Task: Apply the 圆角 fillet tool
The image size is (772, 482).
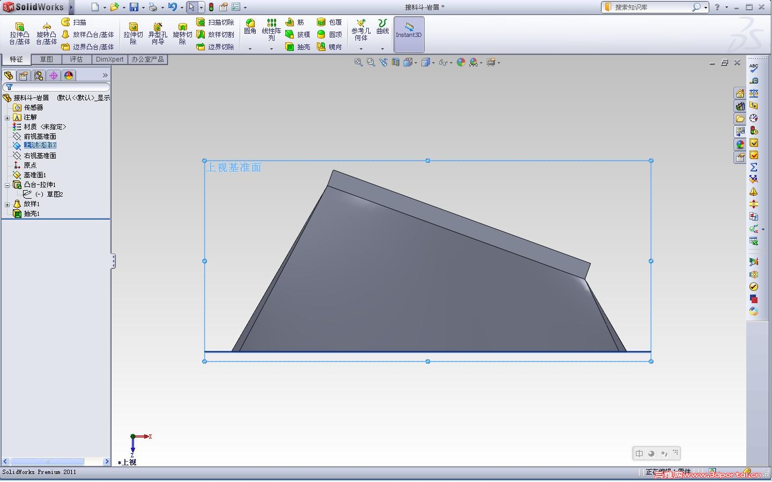Action: (250, 27)
